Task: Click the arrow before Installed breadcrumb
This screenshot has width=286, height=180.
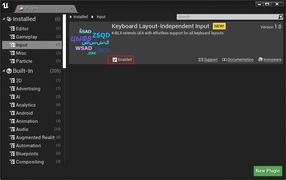Action: pyautogui.click(x=71, y=17)
